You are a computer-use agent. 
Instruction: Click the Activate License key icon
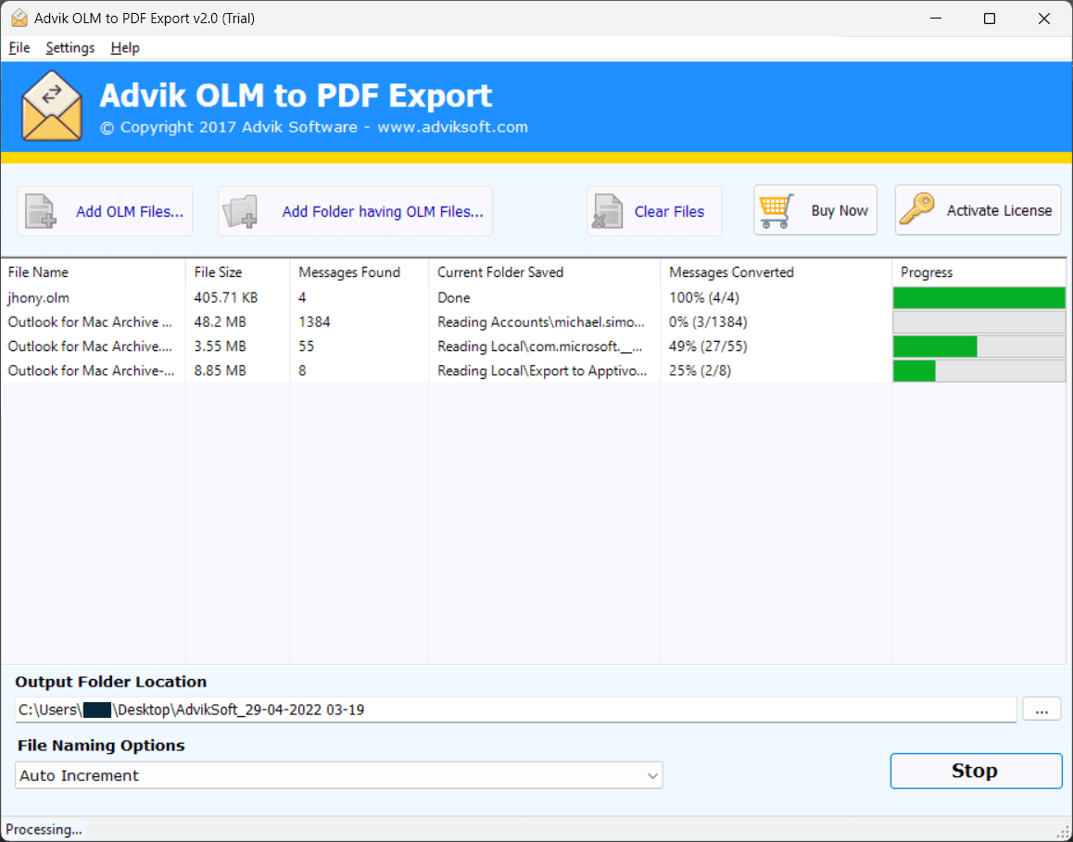(917, 209)
